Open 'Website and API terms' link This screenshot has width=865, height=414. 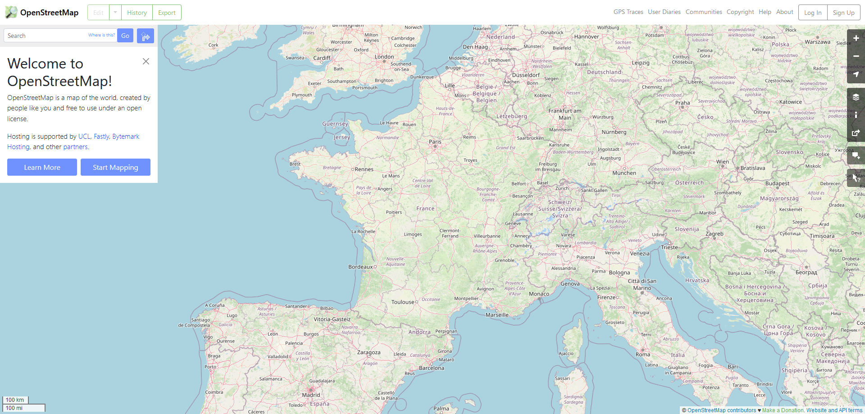[834, 410]
